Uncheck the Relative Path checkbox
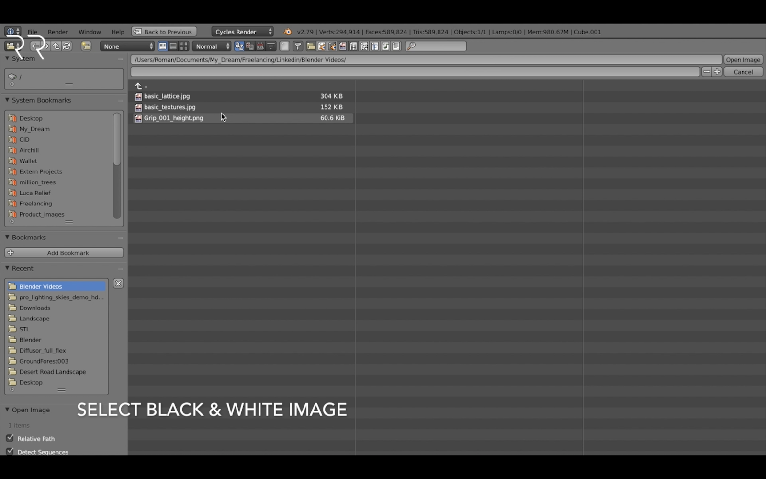 (x=10, y=438)
